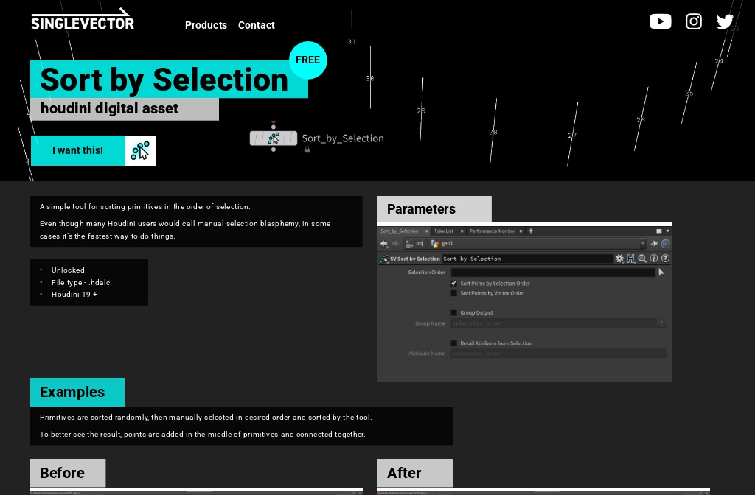The width and height of the screenshot is (755, 495).
Task: Open the SingleVector YouTube channel icon
Action: coord(661,21)
